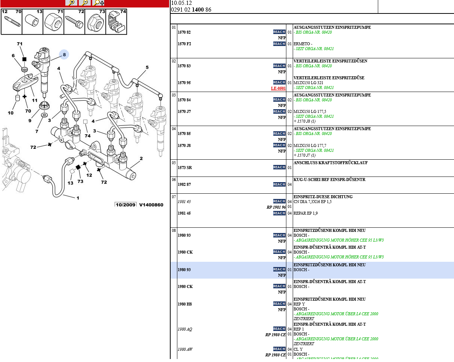Select callout 10 in the diagram
The height and width of the screenshot is (362, 454).
coord(10,113)
